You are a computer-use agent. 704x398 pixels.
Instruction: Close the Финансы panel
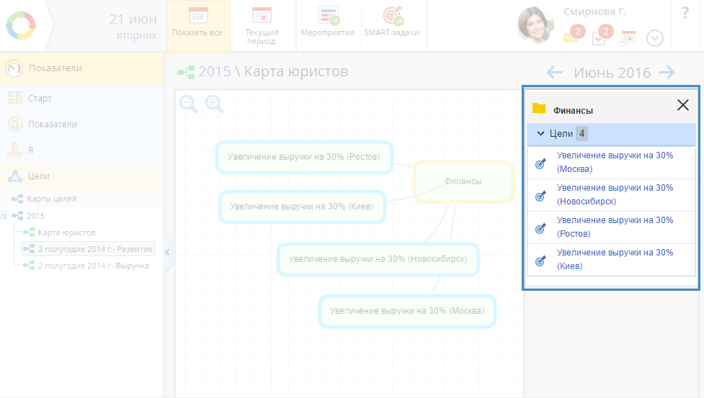point(683,105)
